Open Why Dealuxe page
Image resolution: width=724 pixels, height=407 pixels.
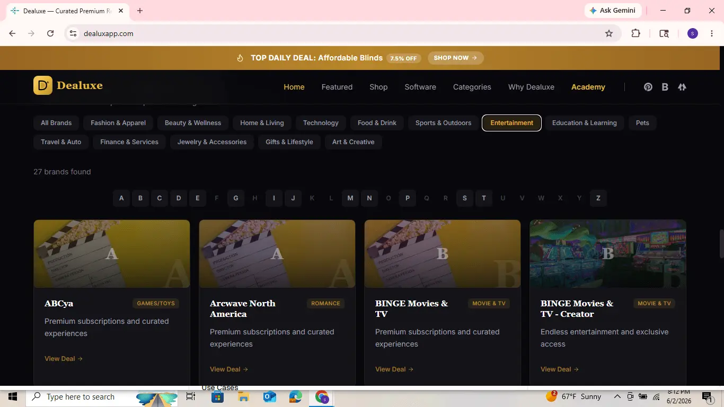[x=531, y=87]
